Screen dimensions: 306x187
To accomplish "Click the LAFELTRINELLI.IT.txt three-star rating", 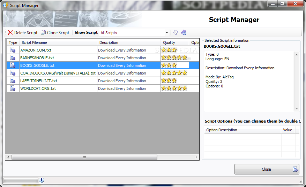I will 169,81.
